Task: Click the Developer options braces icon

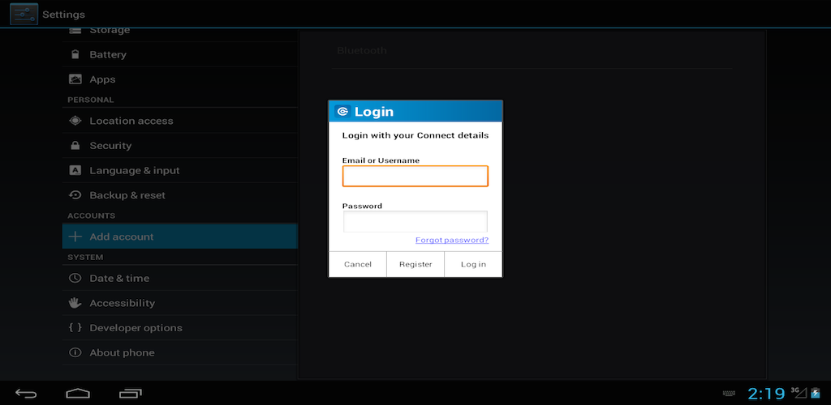Action: coord(75,328)
